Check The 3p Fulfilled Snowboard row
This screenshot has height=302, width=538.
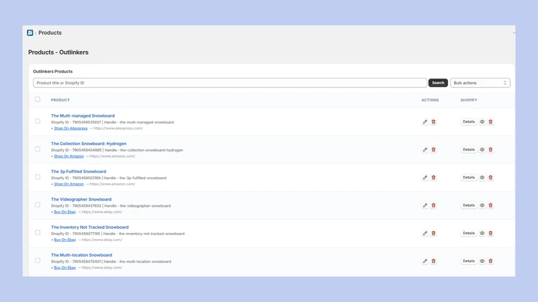coord(38,177)
